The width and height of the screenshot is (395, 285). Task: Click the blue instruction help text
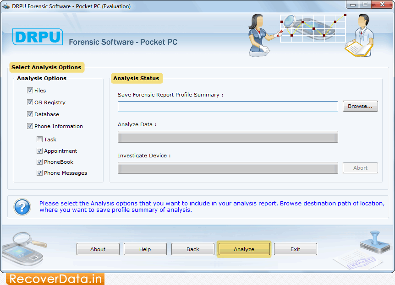pos(212,206)
